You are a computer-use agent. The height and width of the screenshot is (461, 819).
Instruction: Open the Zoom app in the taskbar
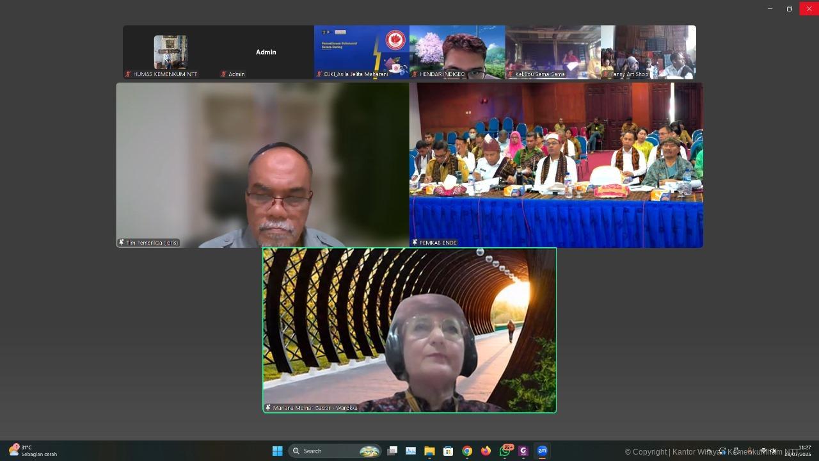pos(542,451)
